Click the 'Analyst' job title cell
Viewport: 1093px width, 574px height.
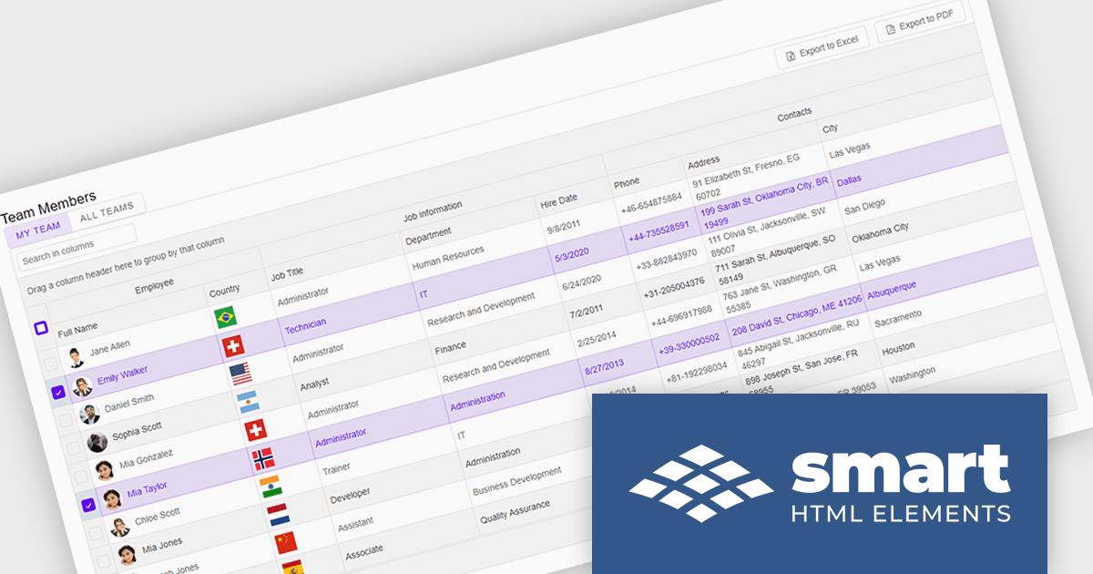pyautogui.click(x=315, y=384)
